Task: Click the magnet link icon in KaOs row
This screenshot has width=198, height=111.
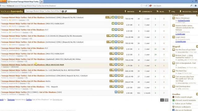Action: 119,81
